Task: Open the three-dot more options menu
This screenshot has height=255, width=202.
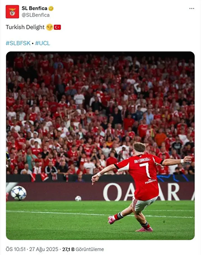Action: pyautogui.click(x=192, y=8)
